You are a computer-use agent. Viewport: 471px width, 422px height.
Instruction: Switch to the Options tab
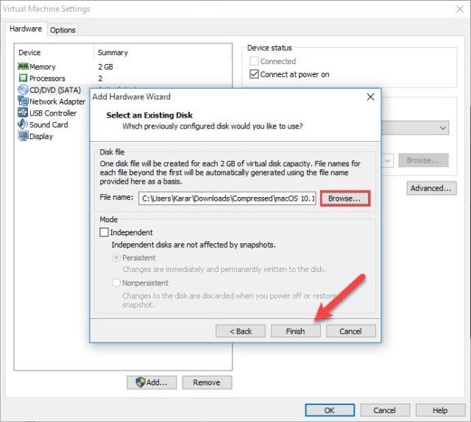pos(63,30)
